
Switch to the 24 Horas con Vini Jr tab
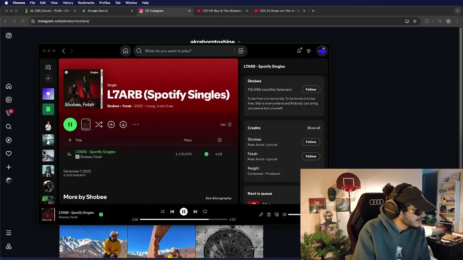[x=279, y=11]
